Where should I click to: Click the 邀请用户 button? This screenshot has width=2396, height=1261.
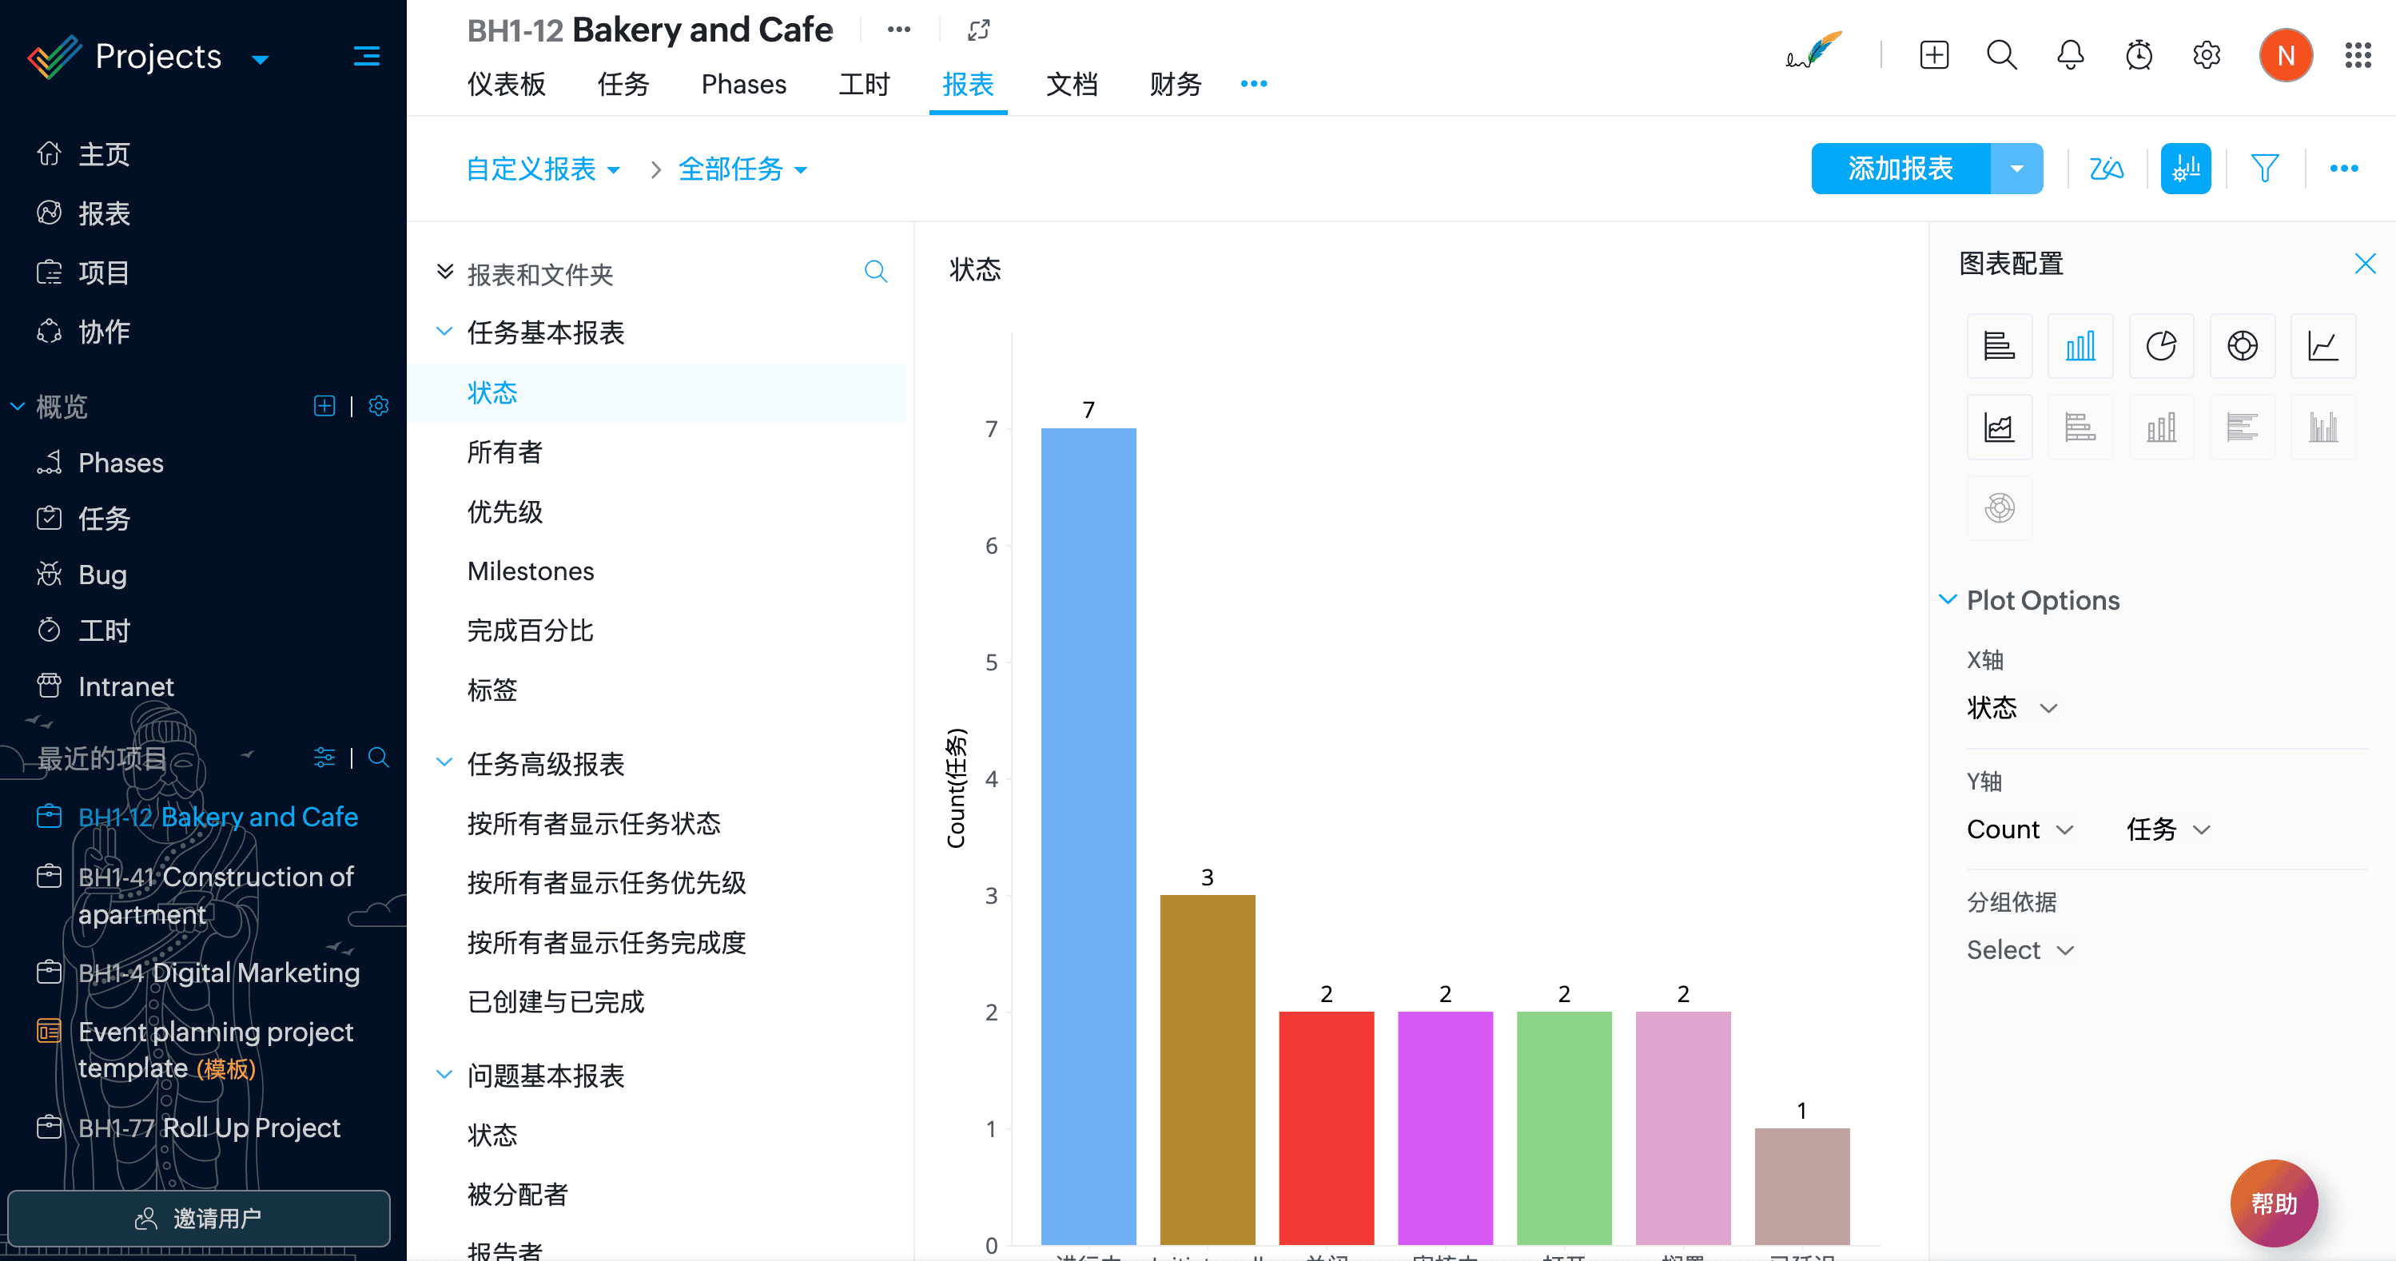click(x=199, y=1218)
